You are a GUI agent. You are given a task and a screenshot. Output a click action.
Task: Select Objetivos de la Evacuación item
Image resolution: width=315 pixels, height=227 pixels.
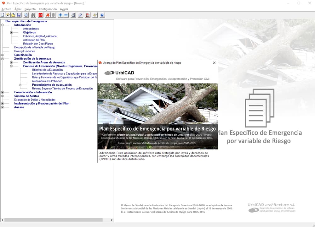[48, 70]
